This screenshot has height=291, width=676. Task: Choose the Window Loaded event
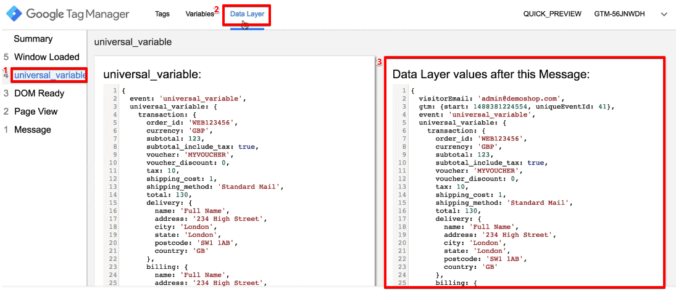pos(46,57)
